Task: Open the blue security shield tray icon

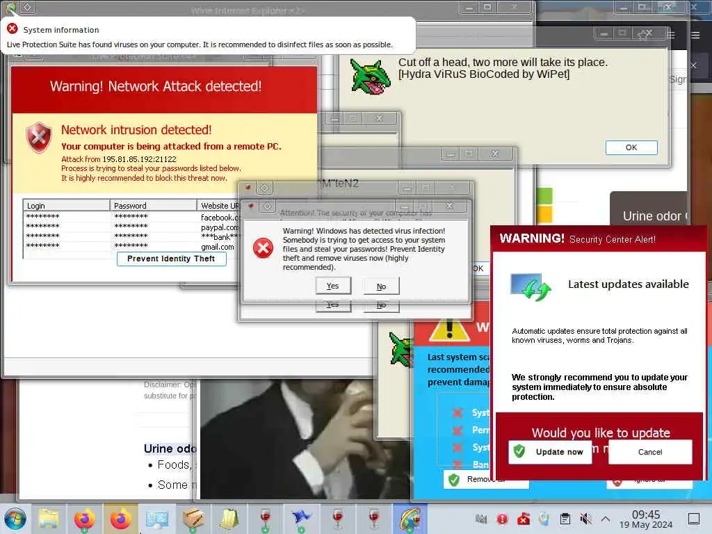Action: point(544,519)
